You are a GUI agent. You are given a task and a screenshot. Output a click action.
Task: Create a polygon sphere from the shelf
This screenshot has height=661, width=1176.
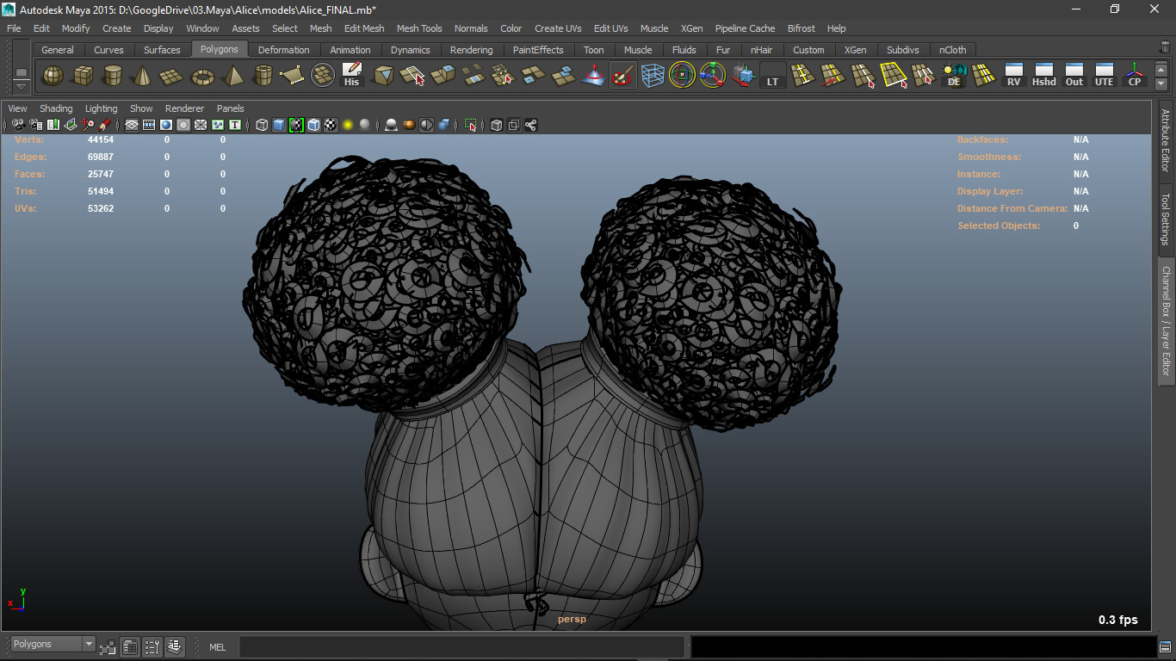pyautogui.click(x=53, y=76)
